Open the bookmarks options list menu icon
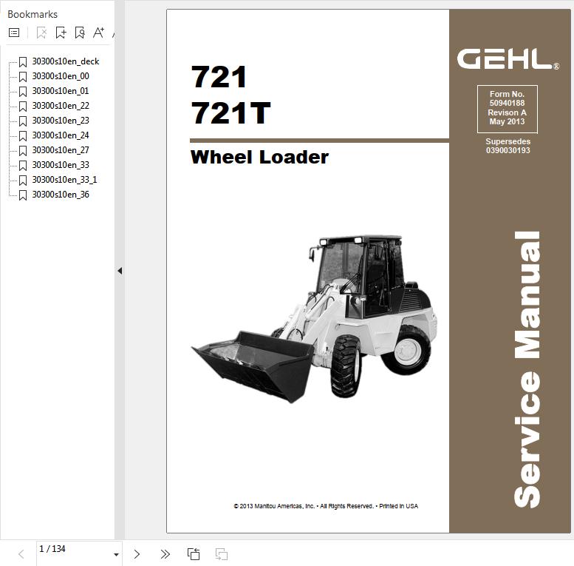Viewport: 574px width, 566px height. 14,33
